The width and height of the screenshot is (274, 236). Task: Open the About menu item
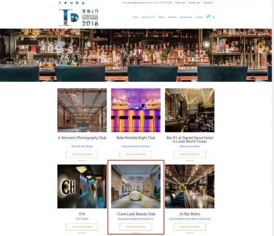(x=136, y=17)
